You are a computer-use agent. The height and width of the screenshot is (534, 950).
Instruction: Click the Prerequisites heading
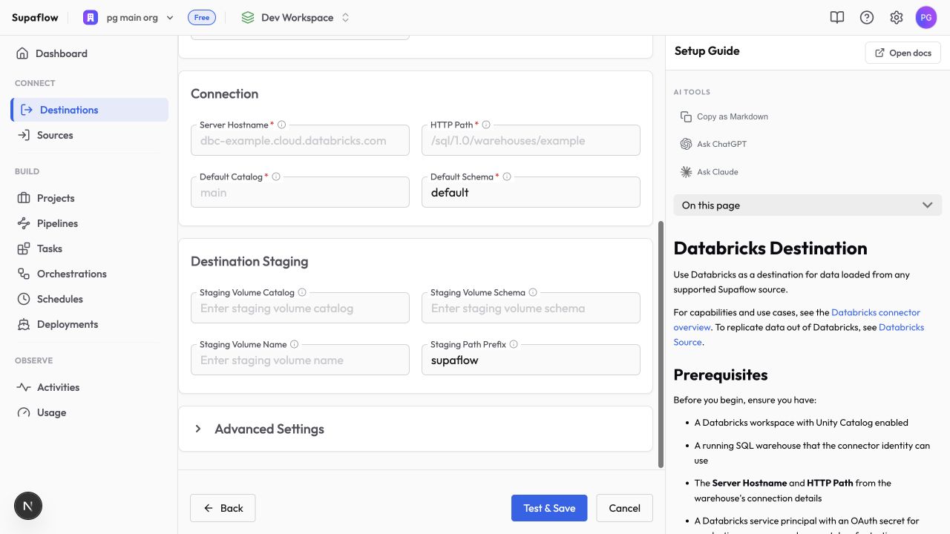(721, 375)
